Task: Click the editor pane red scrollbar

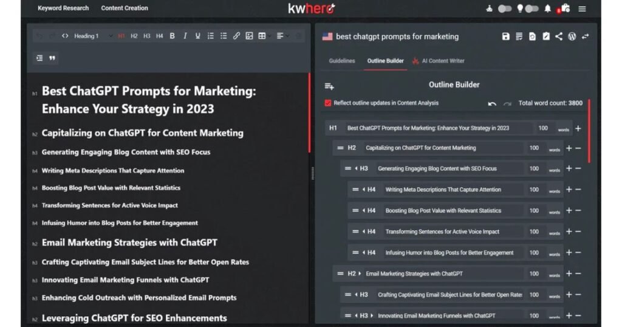Action: (x=309, y=113)
